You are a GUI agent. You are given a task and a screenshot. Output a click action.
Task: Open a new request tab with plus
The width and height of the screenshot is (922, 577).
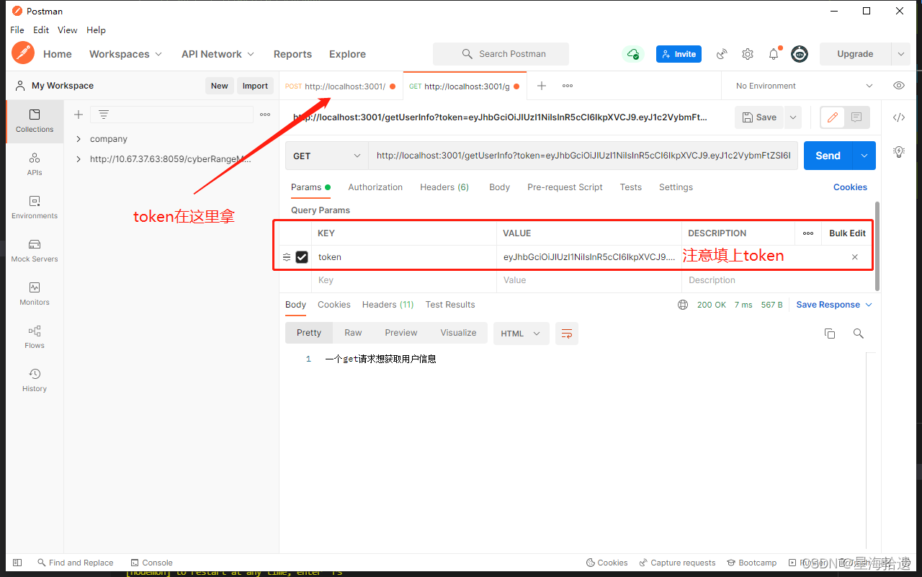click(x=542, y=86)
